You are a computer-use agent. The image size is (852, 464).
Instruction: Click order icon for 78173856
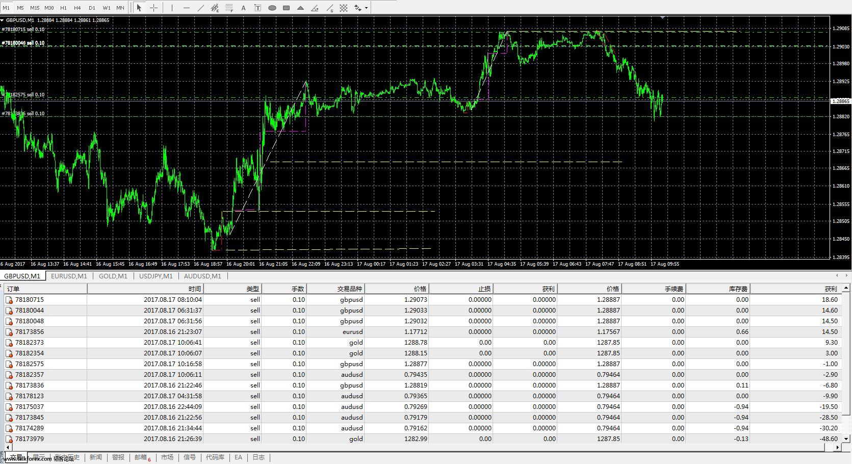tap(9, 332)
